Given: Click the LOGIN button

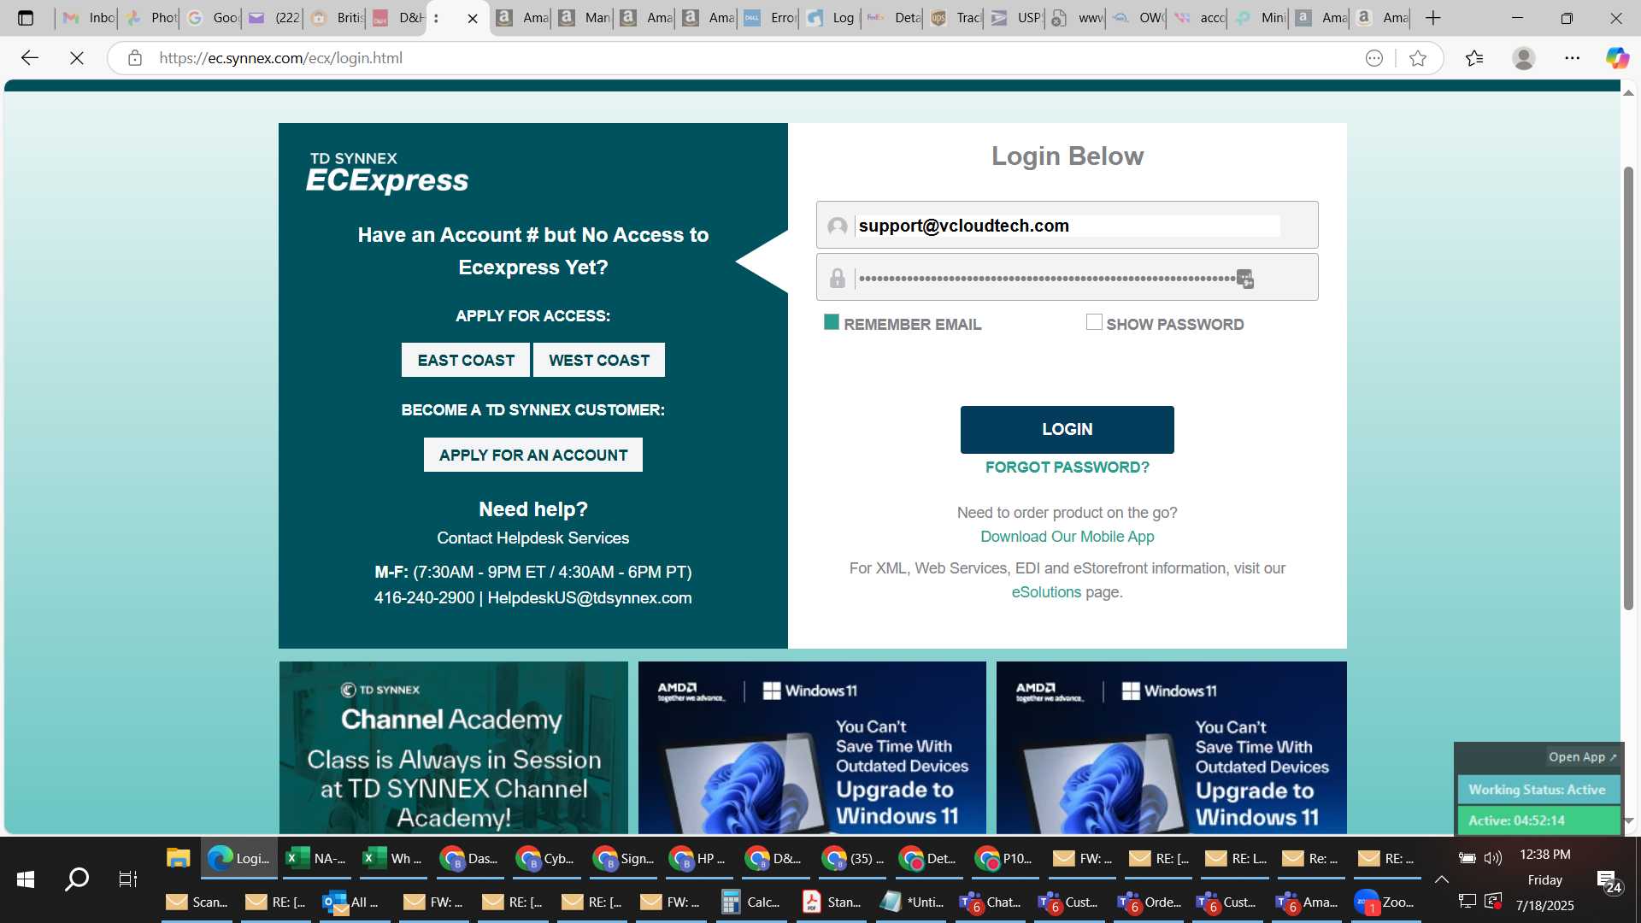Looking at the screenshot, I should pos(1067,430).
